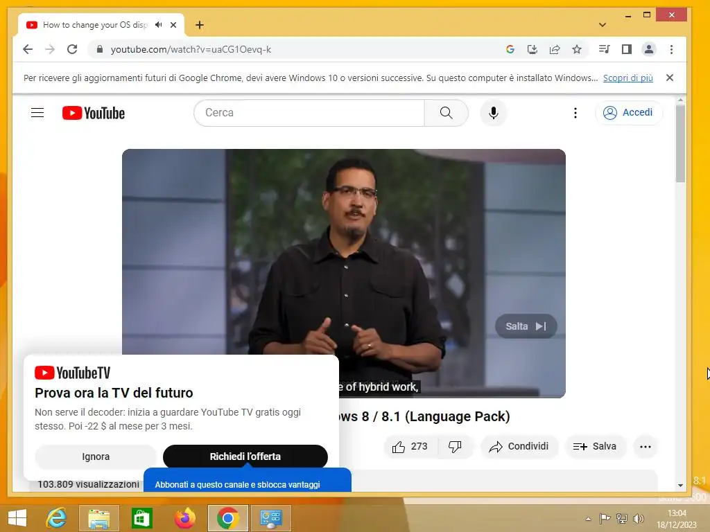The height and width of the screenshot is (532, 710).
Task: Open Action Center flag icon
Action: (605, 518)
